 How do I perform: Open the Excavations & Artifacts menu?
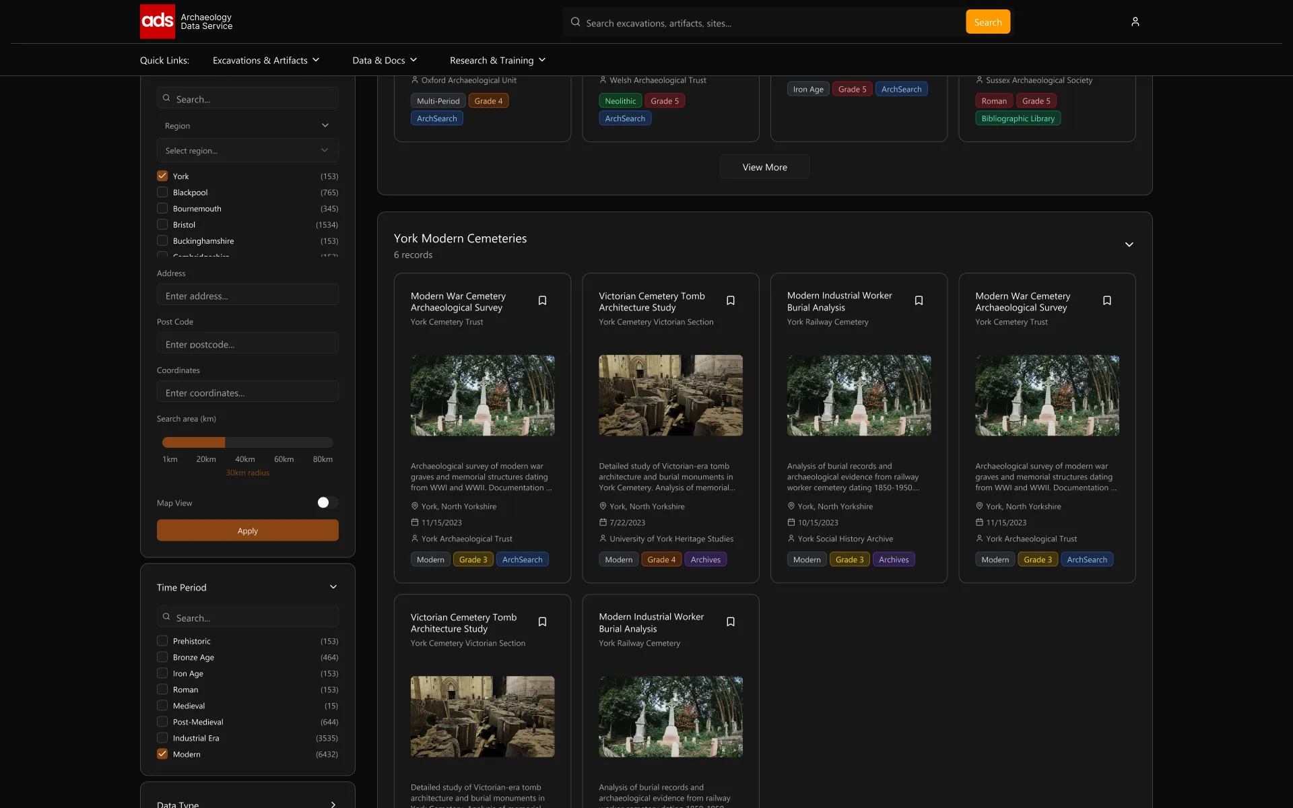point(266,60)
